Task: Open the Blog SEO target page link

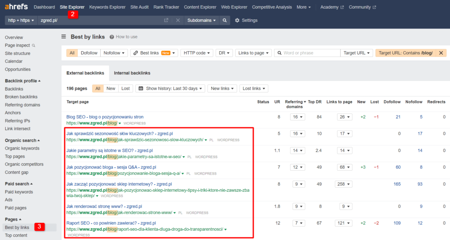Action: coord(105,117)
